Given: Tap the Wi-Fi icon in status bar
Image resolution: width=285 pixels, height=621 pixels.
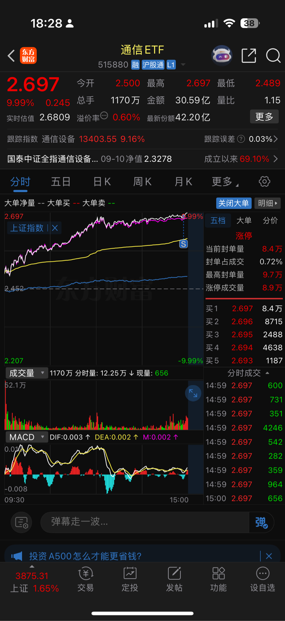Looking at the screenshot, I should (x=229, y=23).
